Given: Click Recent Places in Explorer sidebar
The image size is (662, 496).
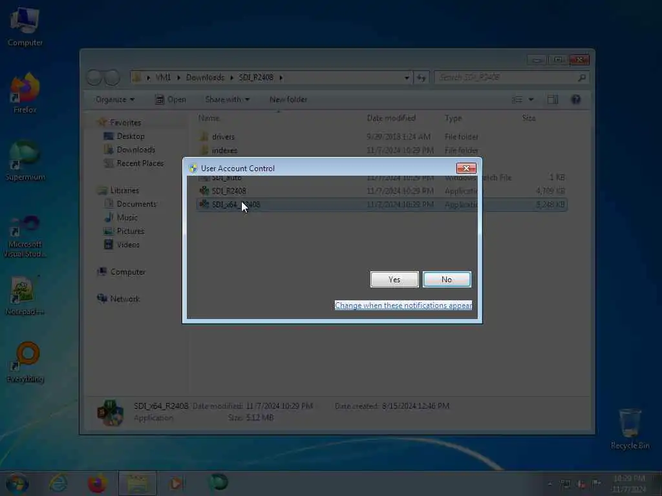Looking at the screenshot, I should click(x=140, y=163).
